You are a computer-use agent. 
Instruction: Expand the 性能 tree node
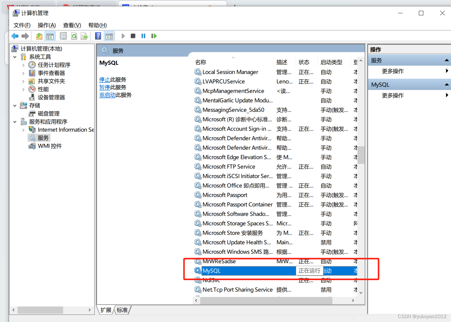coord(23,89)
